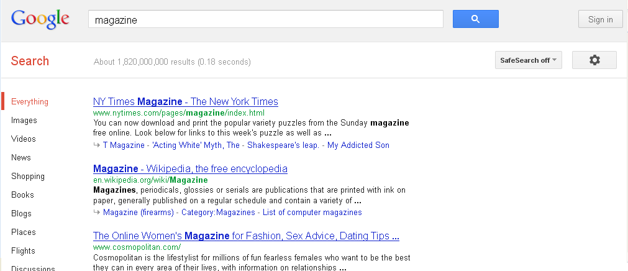
Task: Click the red Search heading
Action: coord(30,61)
